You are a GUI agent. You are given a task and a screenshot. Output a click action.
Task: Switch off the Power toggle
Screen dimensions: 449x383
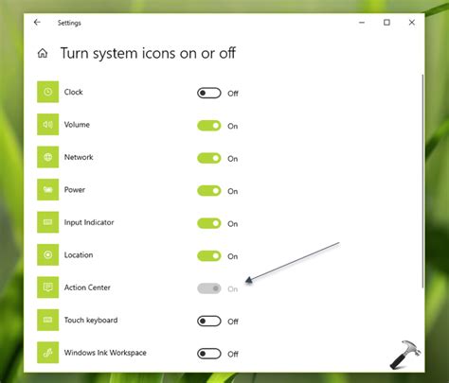click(209, 191)
